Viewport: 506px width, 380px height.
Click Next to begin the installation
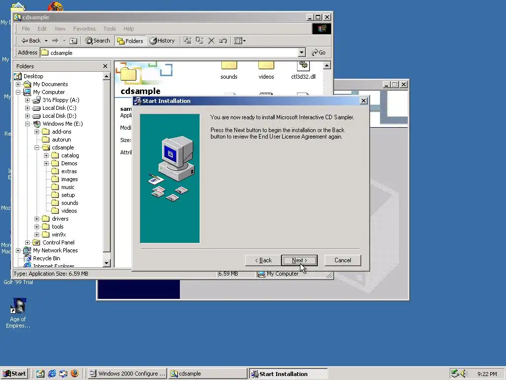[x=299, y=260]
